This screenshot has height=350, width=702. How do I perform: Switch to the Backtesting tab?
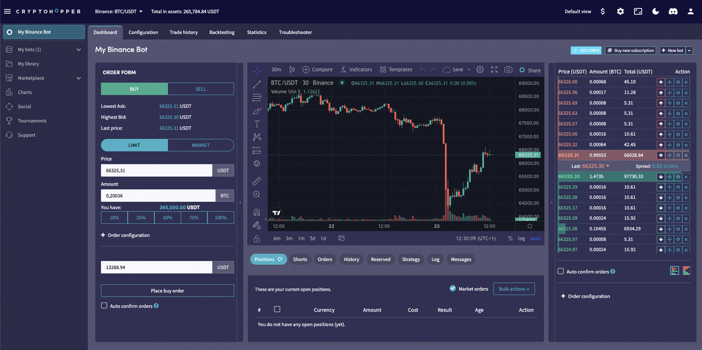[222, 32]
